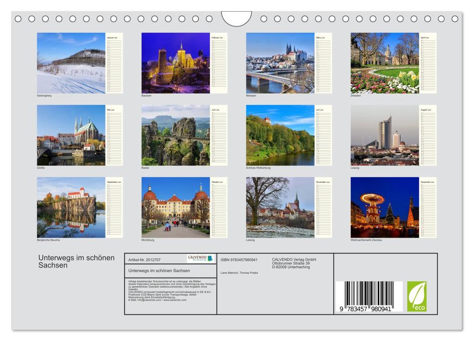Click the green eco leaf logo

tap(416, 296)
